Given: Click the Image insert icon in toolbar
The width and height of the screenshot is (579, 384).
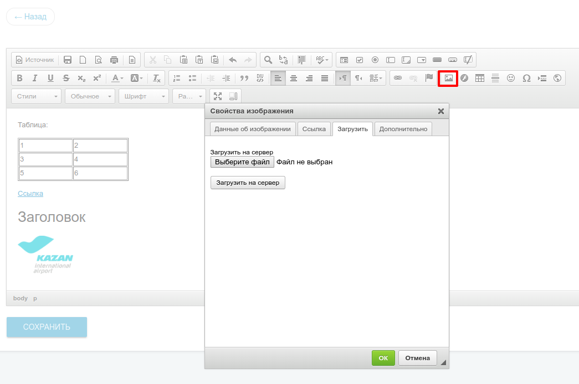Looking at the screenshot, I should [448, 78].
